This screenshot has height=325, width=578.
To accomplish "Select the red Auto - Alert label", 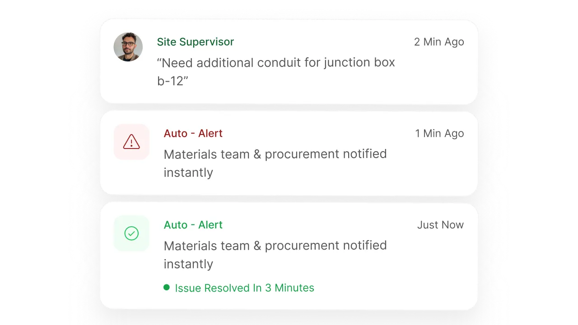I will tap(193, 133).
